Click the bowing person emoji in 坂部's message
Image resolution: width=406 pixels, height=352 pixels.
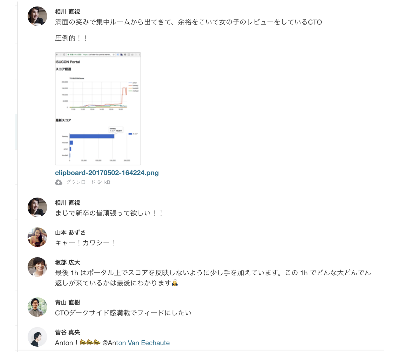point(175,283)
